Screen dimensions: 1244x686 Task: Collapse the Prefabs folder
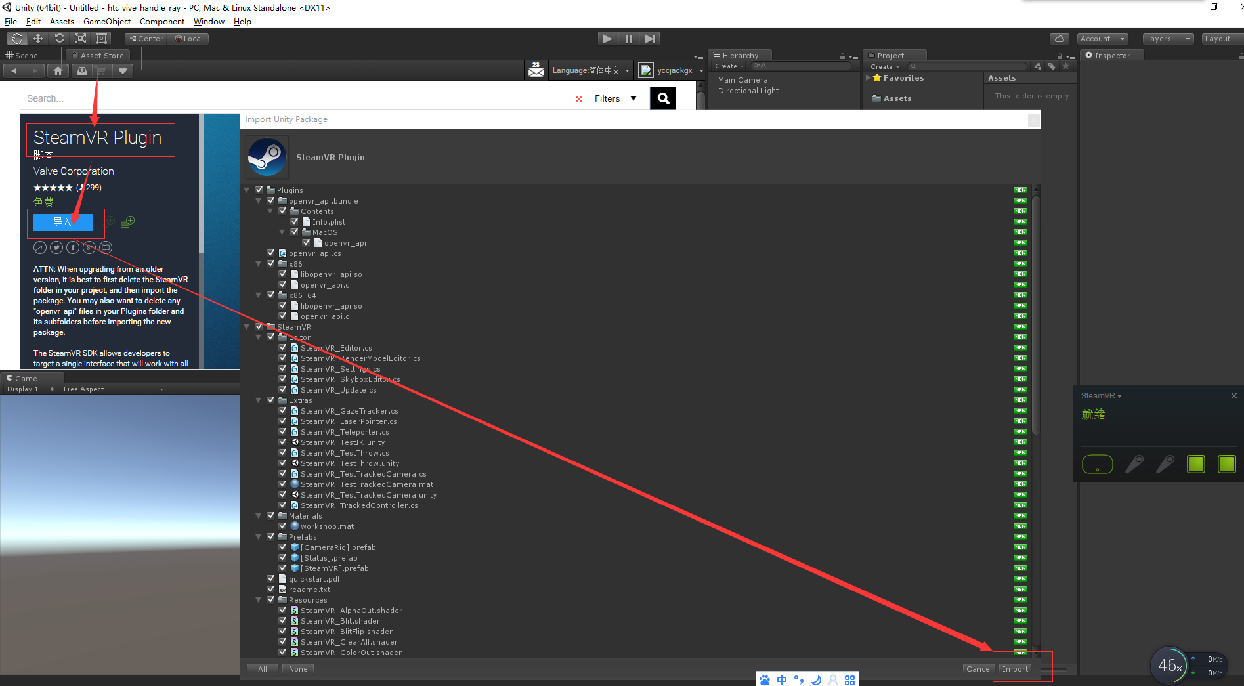(x=259, y=537)
